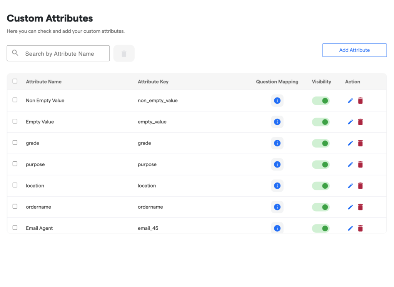Toggle visibility for Non Empty Value
Viewport: 394px width, 287px height.
(x=321, y=101)
